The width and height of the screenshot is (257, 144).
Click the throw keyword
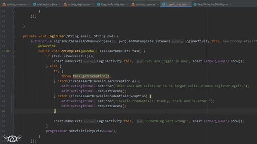[66, 76]
